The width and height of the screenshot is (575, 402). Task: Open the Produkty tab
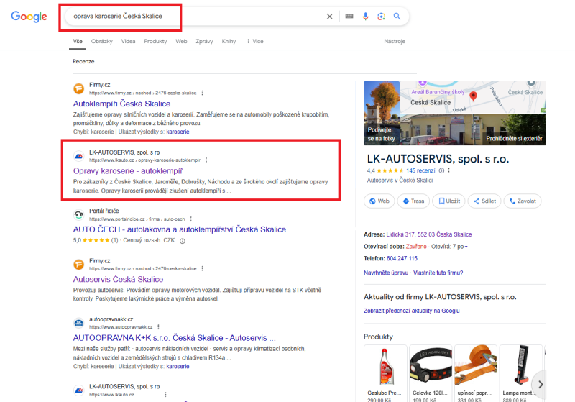point(155,41)
